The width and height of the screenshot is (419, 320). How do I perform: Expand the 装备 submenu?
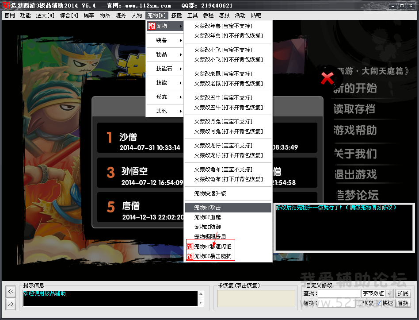click(x=164, y=40)
